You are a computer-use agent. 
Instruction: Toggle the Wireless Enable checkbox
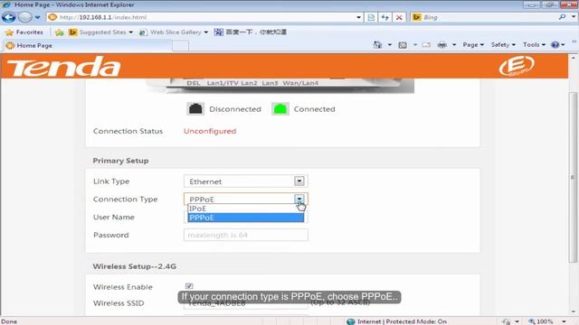pos(189,286)
